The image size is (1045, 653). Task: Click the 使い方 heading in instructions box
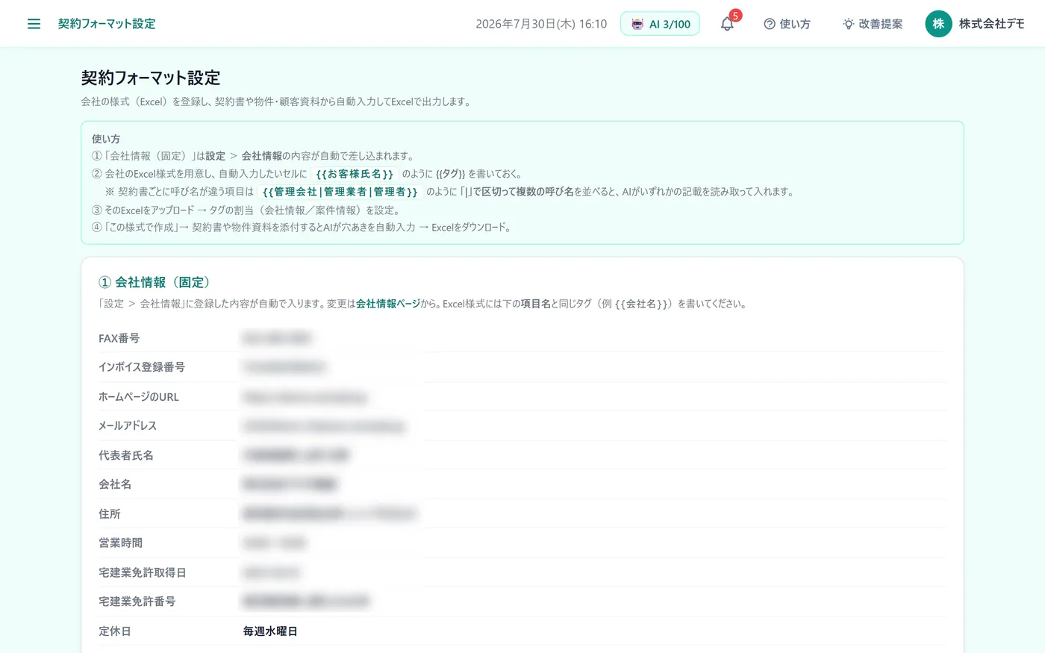click(x=106, y=139)
